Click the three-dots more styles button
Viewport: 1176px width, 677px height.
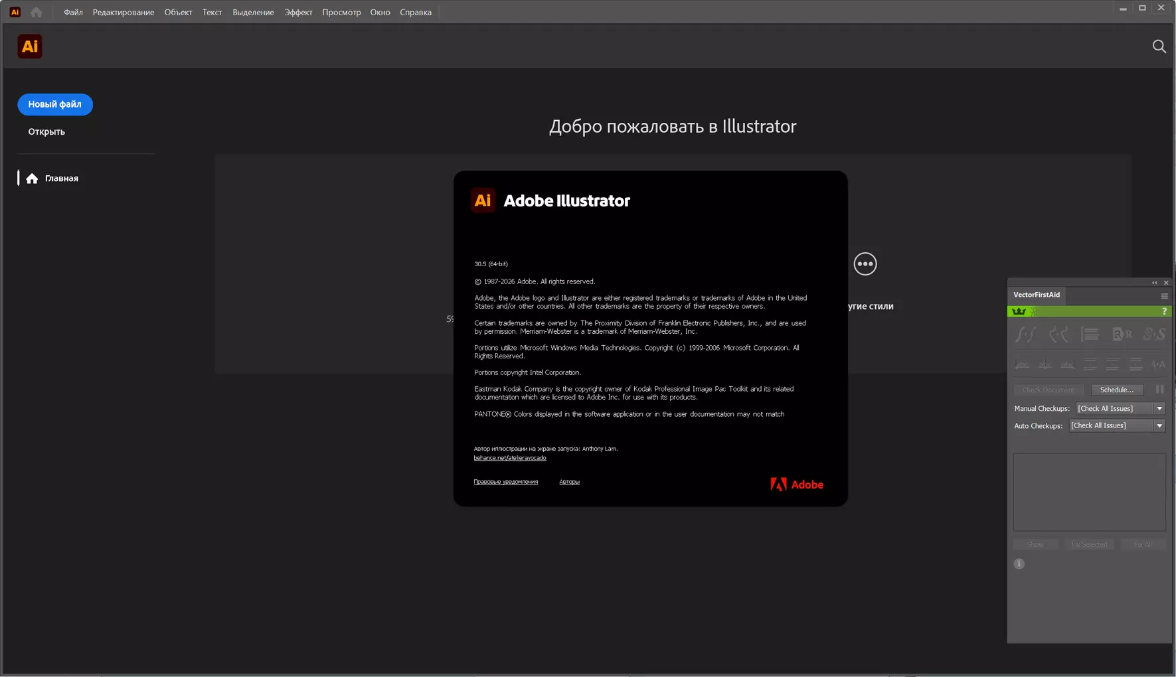coord(865,264)
